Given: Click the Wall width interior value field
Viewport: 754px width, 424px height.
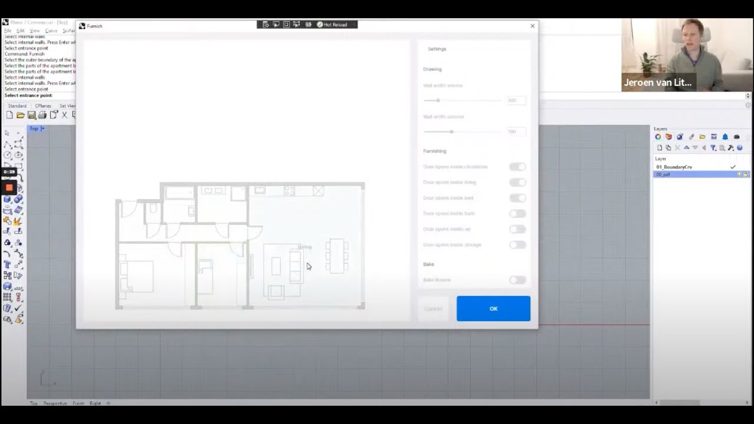Looking at the screenshot, I should pyautogui.click(x=515, y=101).
